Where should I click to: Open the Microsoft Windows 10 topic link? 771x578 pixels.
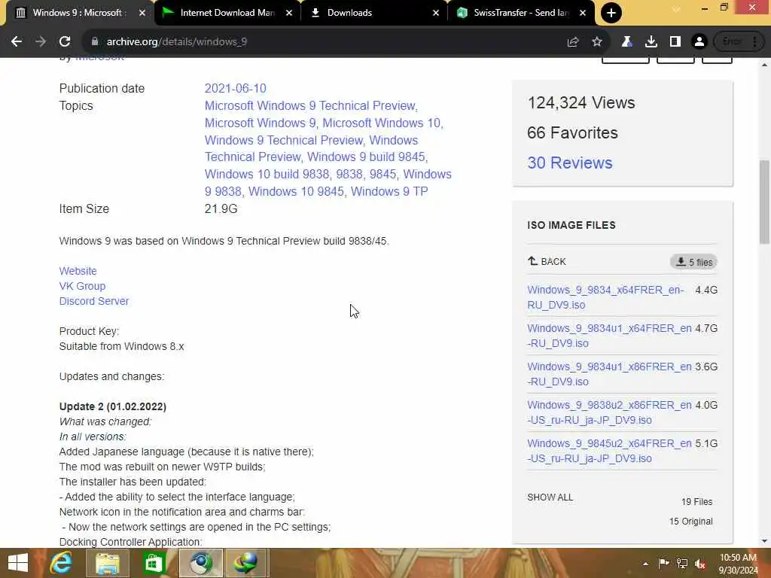[x=382, y=123]
